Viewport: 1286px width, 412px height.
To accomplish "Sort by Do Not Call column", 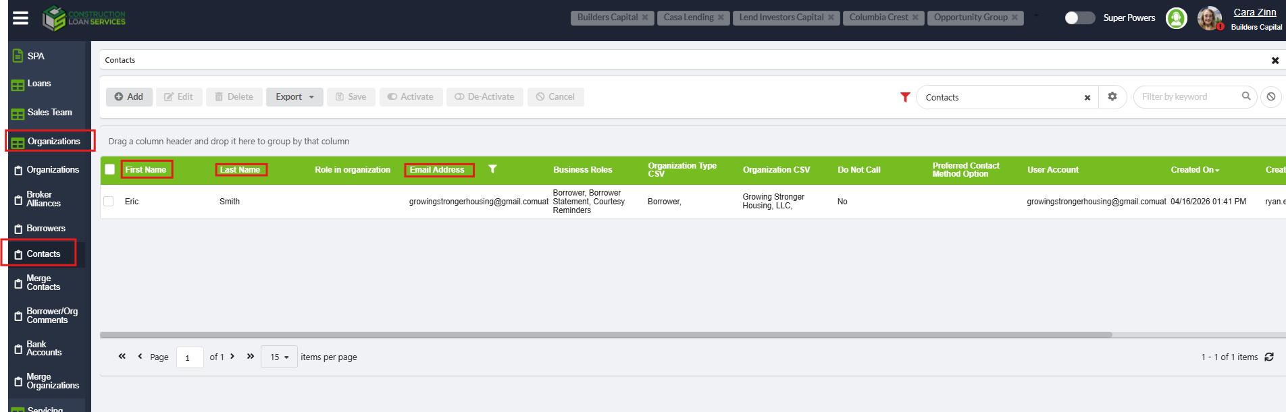I will pos(859,170).
